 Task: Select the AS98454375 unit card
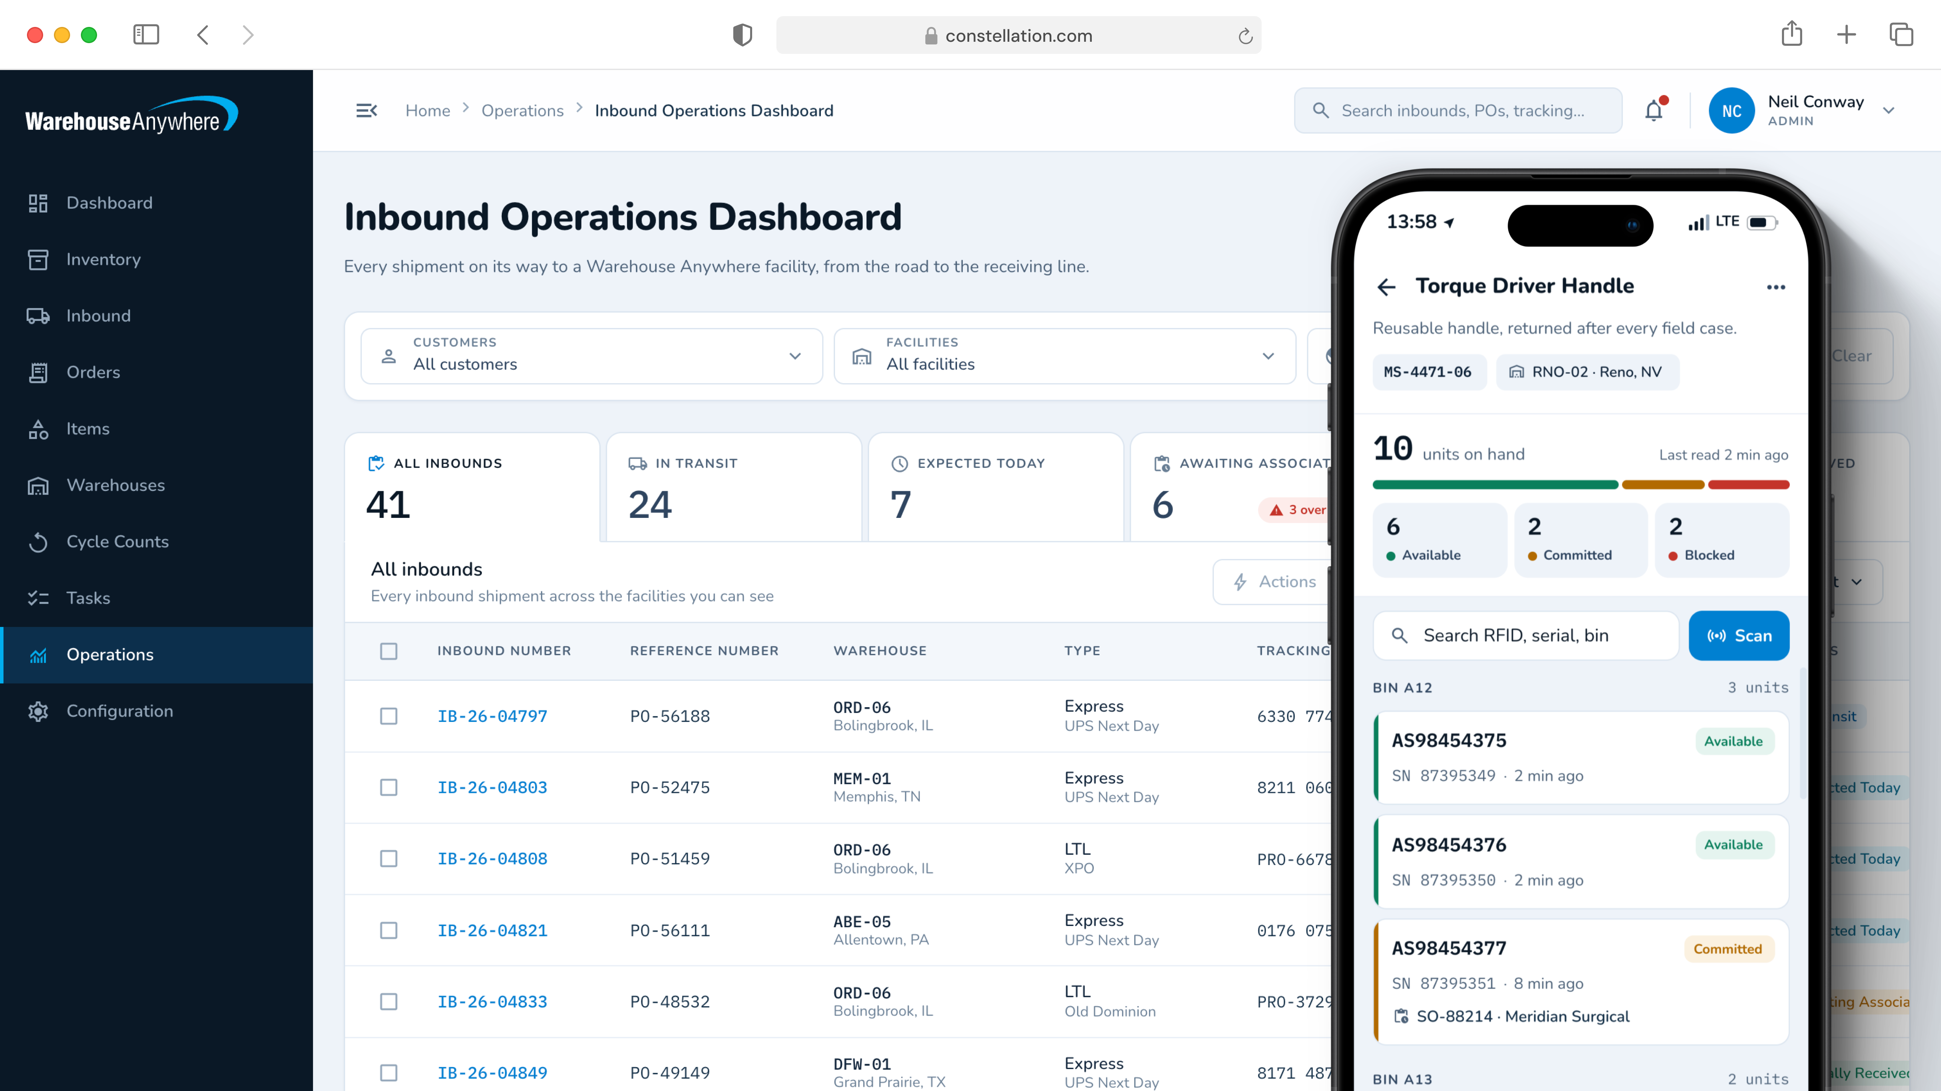click(1581, 757)
